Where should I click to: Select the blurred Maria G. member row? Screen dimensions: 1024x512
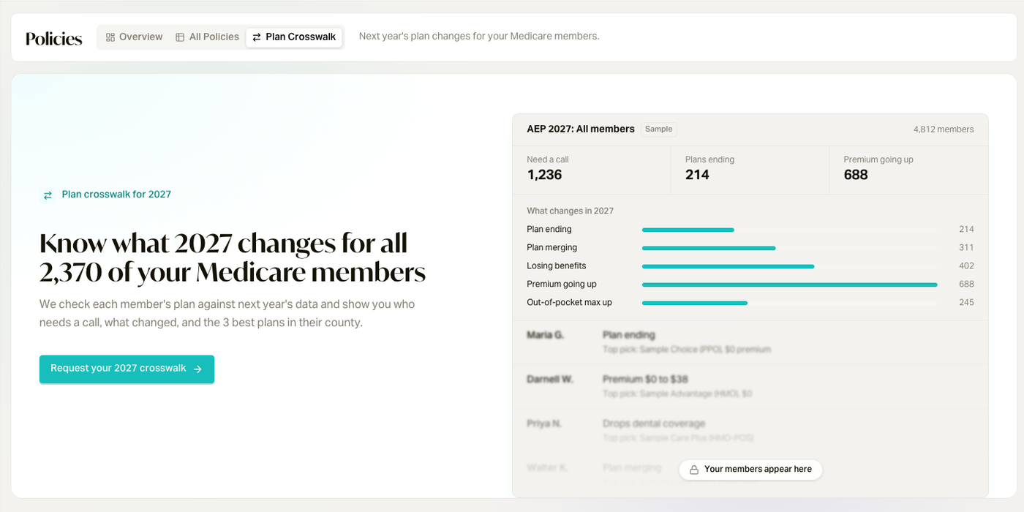coord(750,342)
